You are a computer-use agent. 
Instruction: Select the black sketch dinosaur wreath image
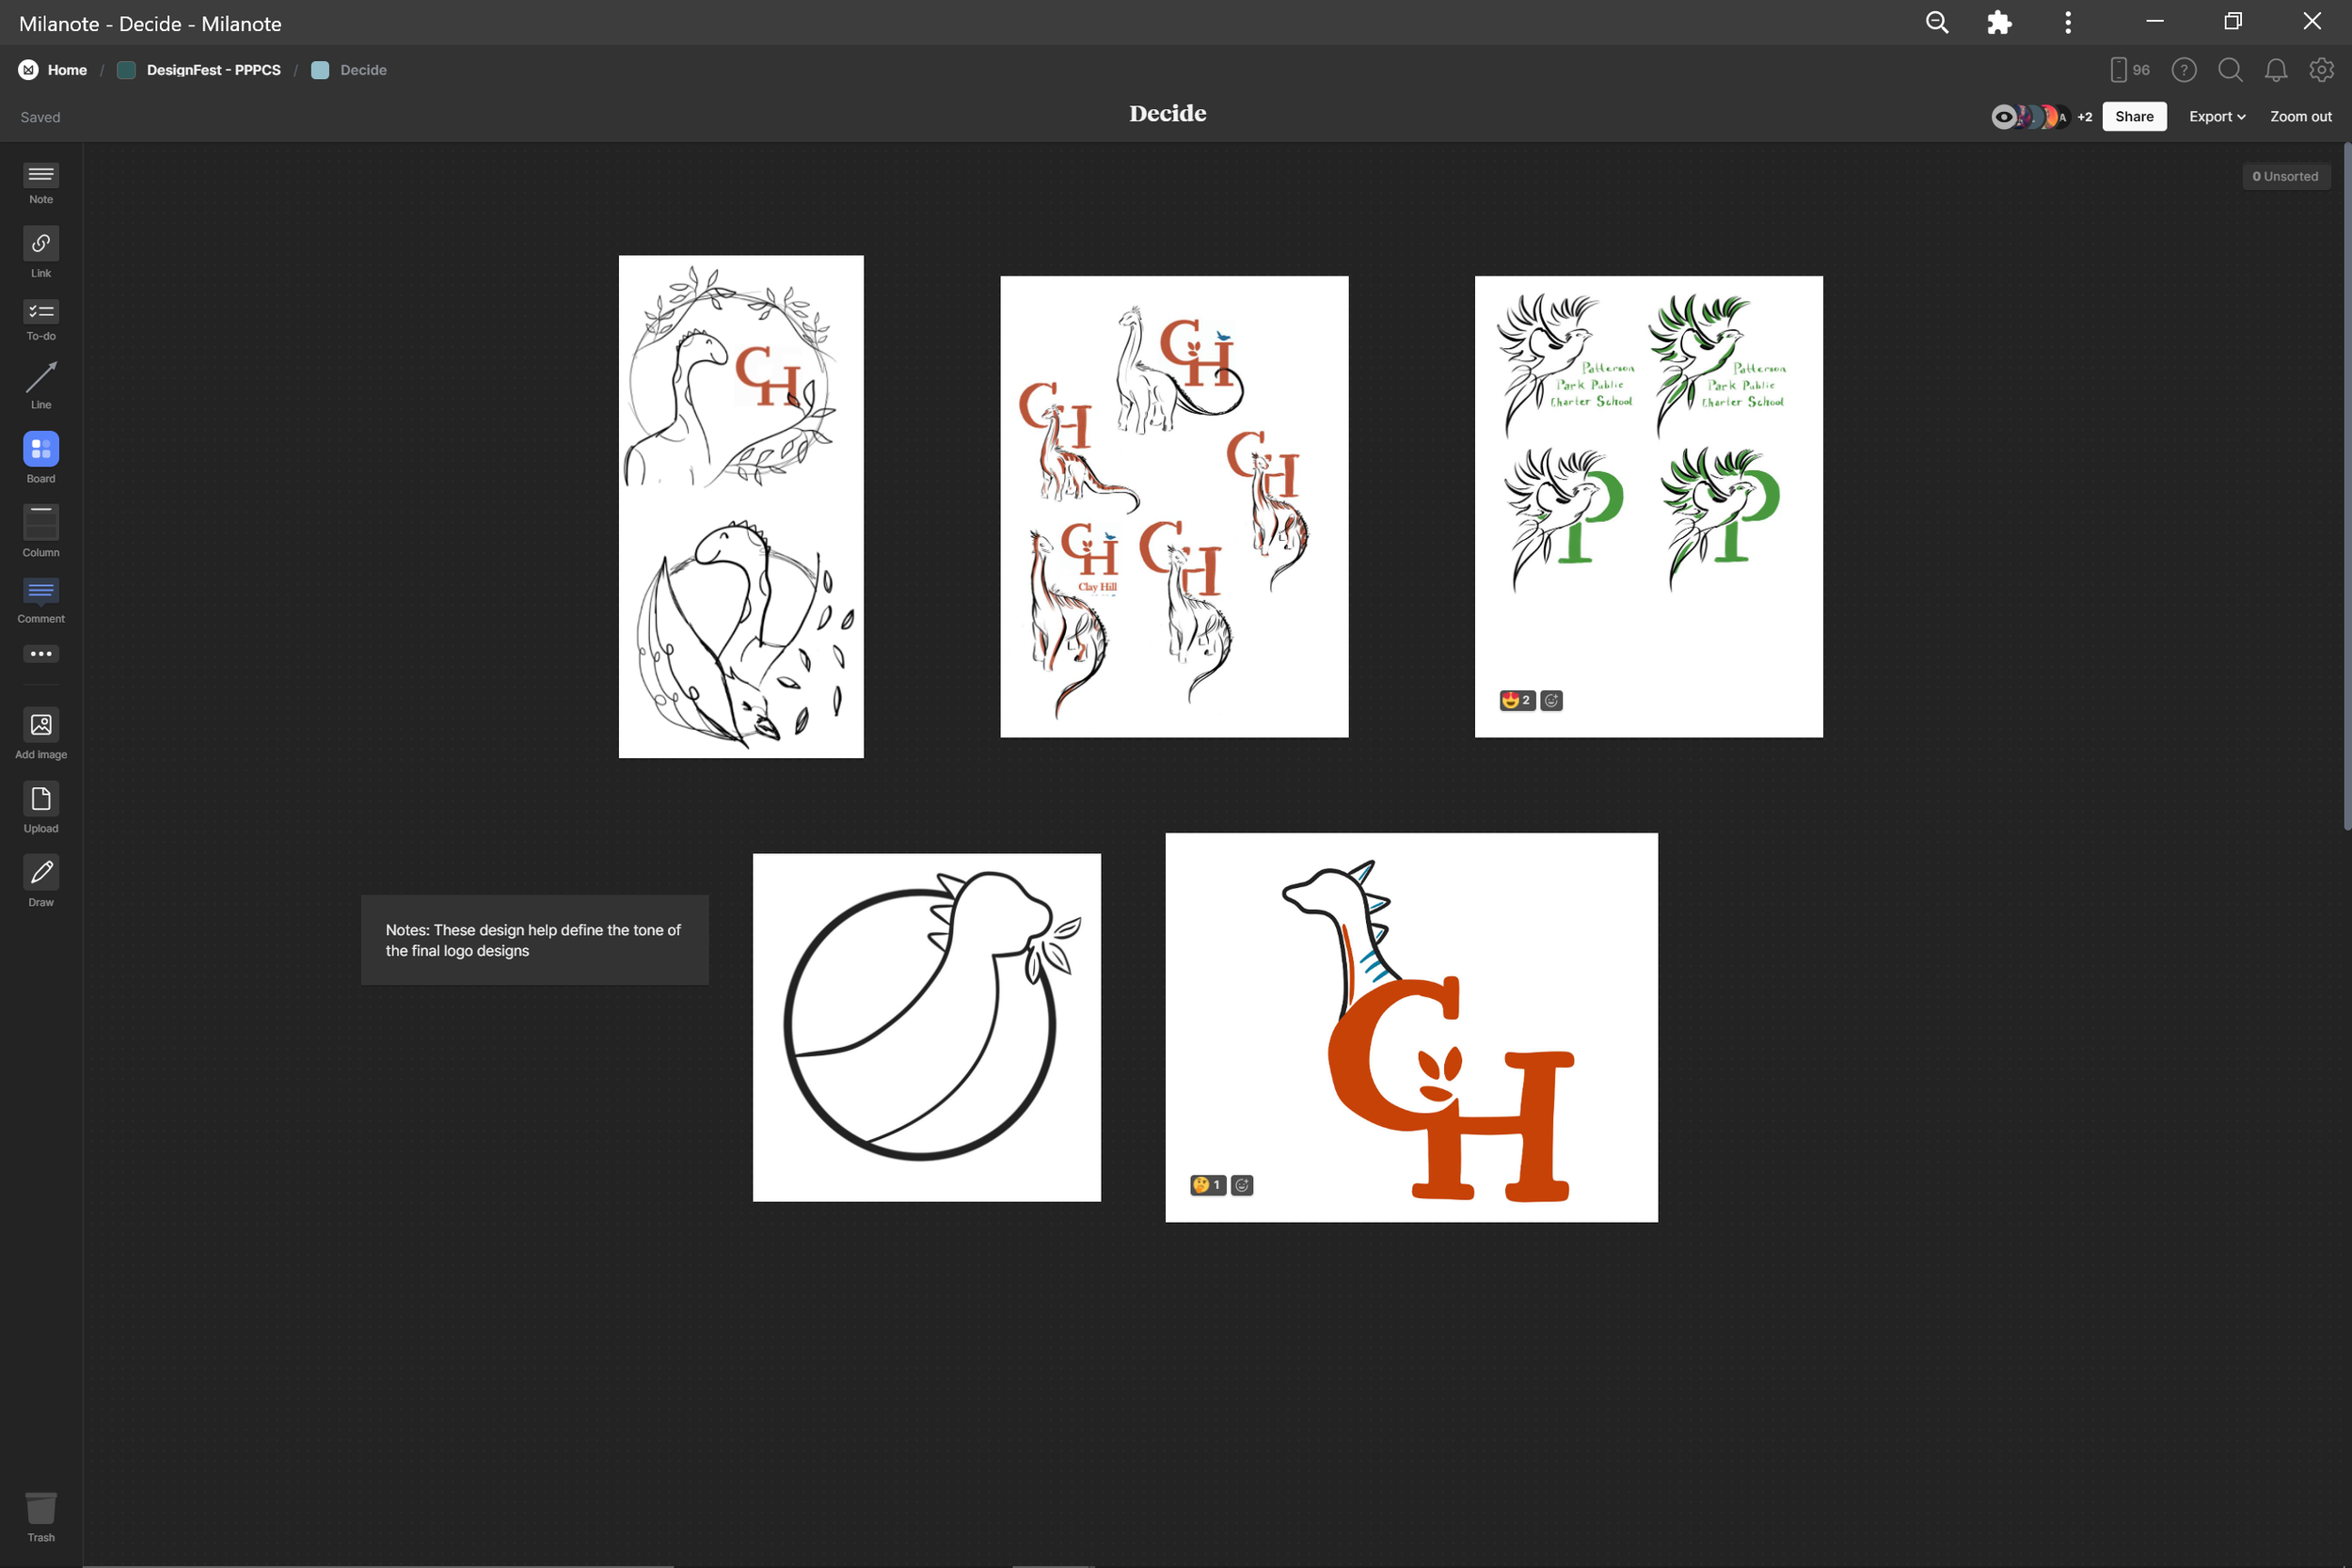[741, 506]
